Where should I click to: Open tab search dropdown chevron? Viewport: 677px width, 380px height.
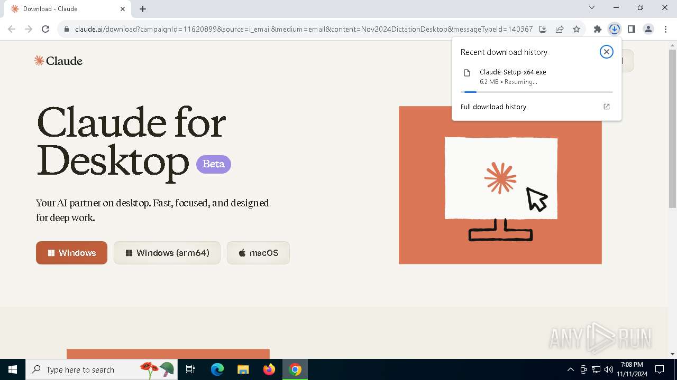pyautogui.click(x=592, y=7)
